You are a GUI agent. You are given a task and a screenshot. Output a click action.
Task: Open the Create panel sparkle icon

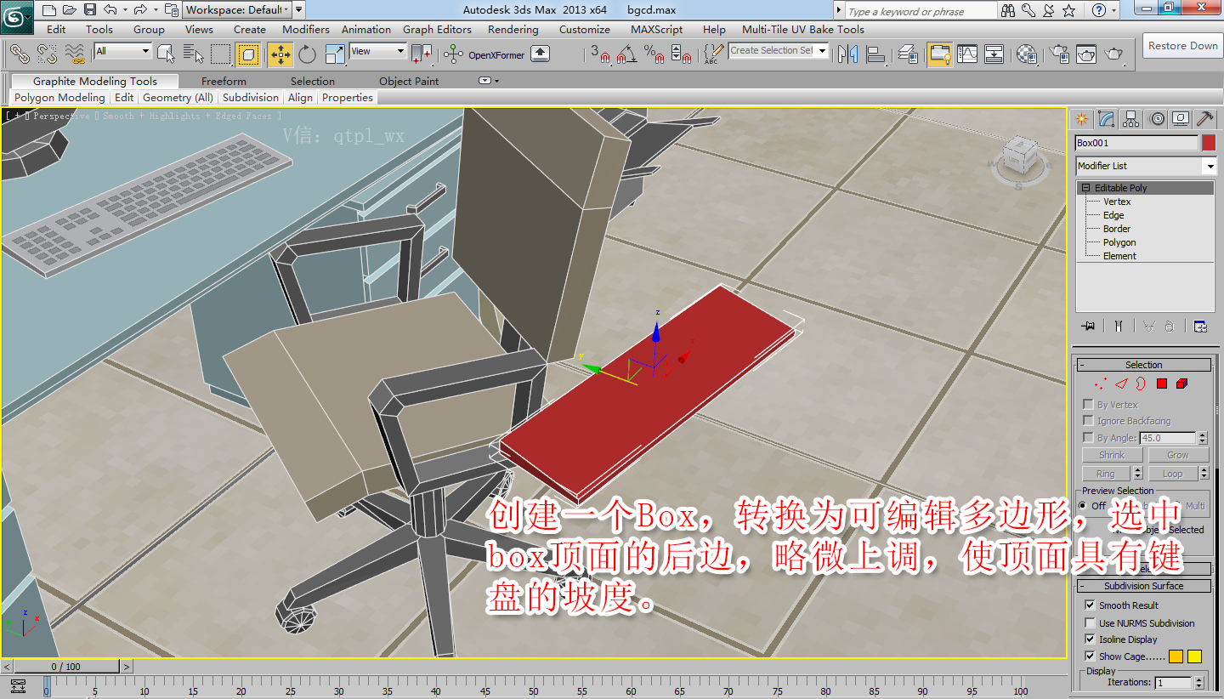pyautogui.click(x=1082, y=118)
